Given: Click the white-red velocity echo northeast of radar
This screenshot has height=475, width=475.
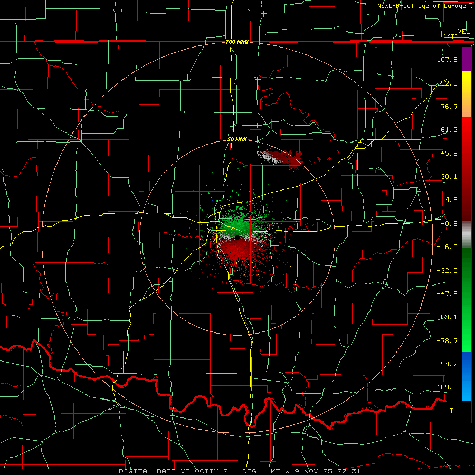Looking at the screenshot, I should point(280,158).
